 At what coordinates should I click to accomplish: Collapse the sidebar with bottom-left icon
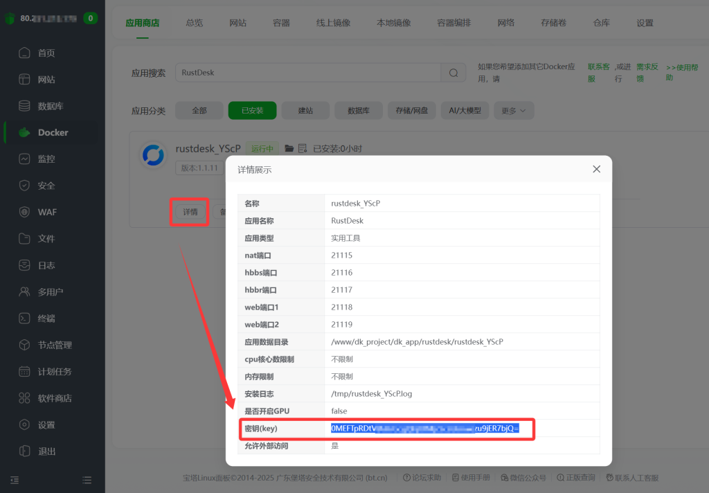tap(14, 478)
